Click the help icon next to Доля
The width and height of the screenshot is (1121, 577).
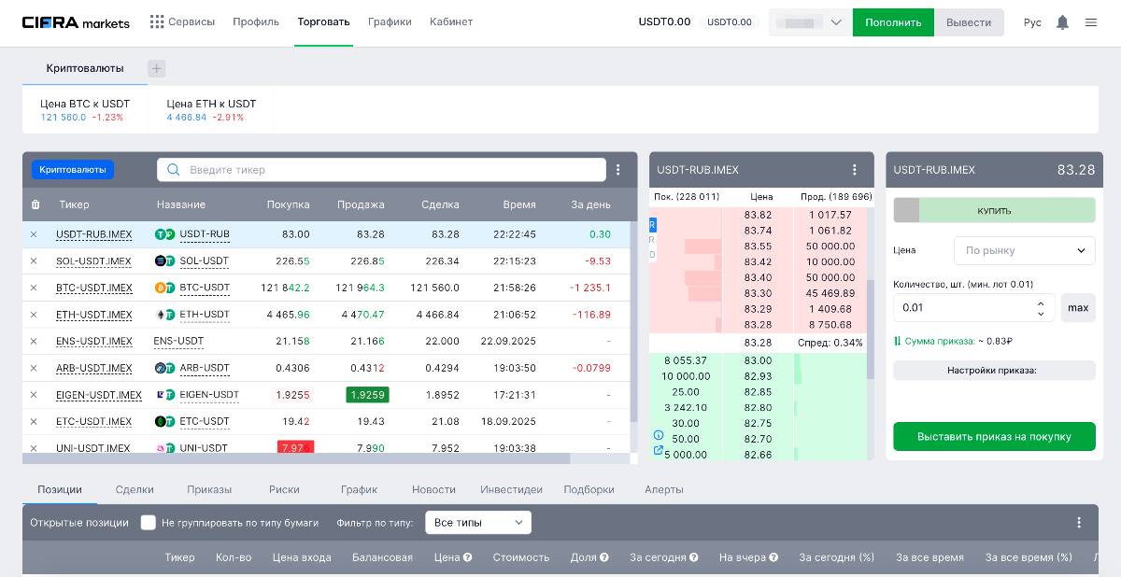click(x=603, y=557)
